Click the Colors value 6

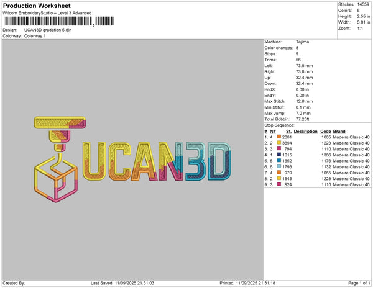click(358, 11)
